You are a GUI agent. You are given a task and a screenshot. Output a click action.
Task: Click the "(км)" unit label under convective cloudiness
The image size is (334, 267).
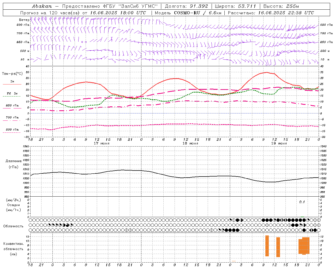[14, 254]
